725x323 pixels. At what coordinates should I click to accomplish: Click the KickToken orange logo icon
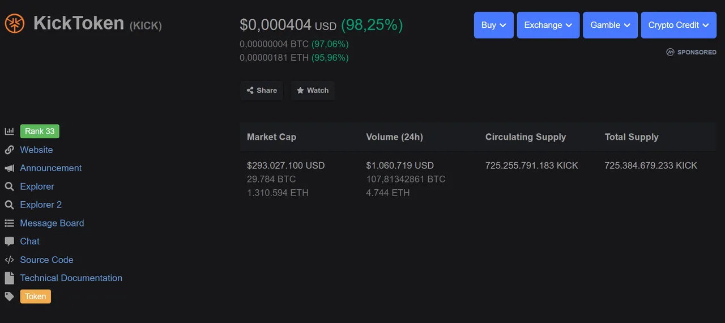(x=15, y=24)
